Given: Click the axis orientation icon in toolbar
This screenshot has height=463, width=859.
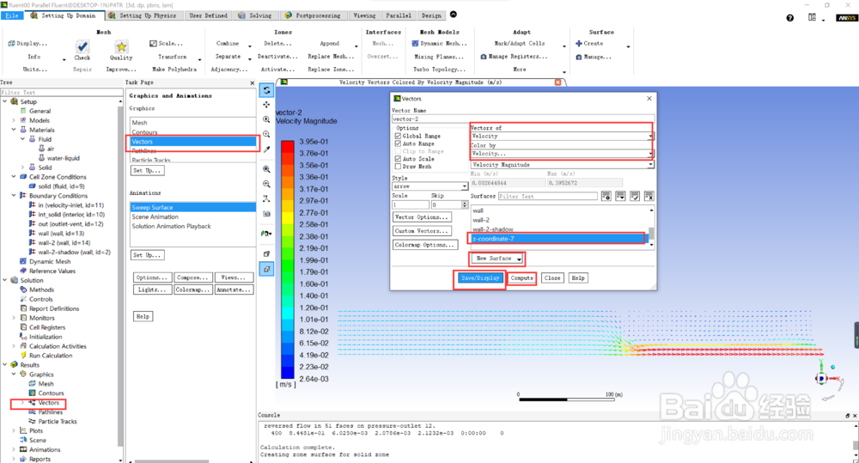Looking at the screenshot, I should click(266, 198).
